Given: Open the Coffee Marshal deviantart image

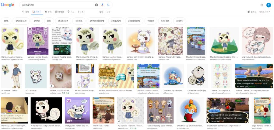Looking at the screenshot, I should coord(198,76).
